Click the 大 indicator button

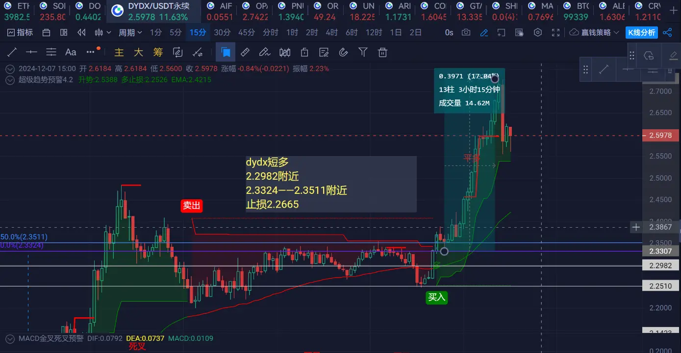pos(138,52)
